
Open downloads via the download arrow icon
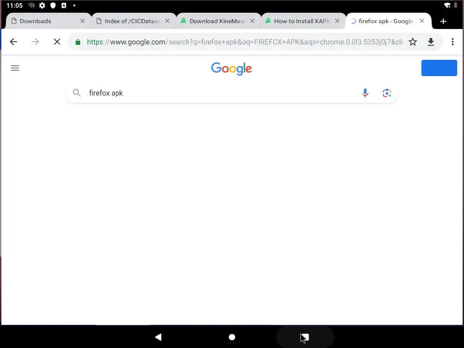coord(431,42)
